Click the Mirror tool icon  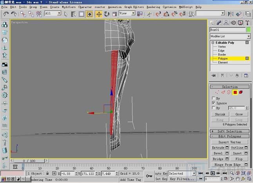(231, 14)
